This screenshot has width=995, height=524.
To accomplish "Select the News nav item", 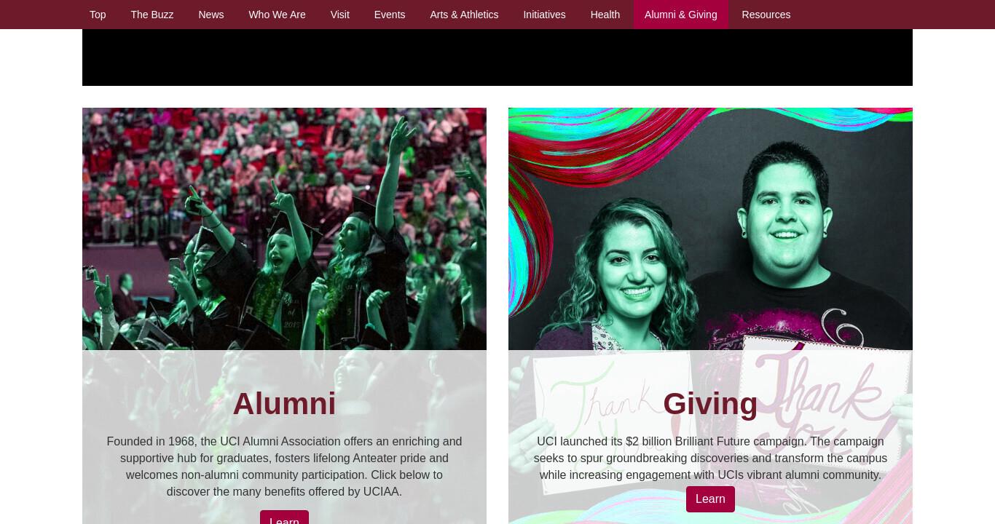I will 211,15.
